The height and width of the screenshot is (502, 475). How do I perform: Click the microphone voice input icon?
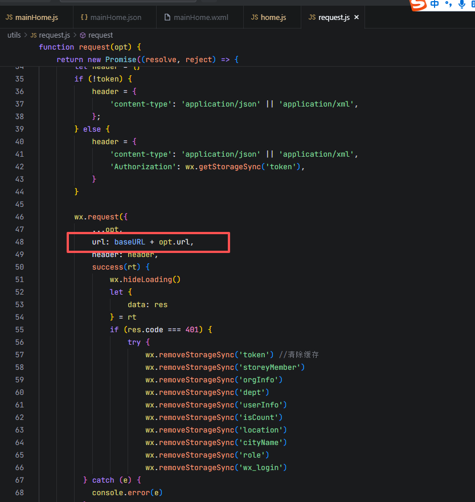(461, 5)
